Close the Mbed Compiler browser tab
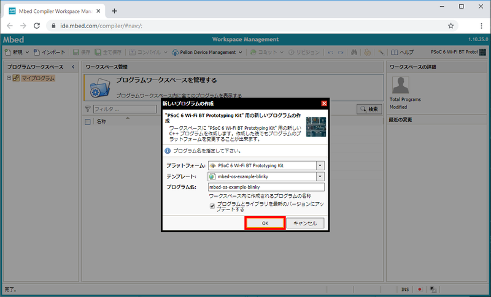The height and width of the screenshot is (297, 491). coord(98,11)
